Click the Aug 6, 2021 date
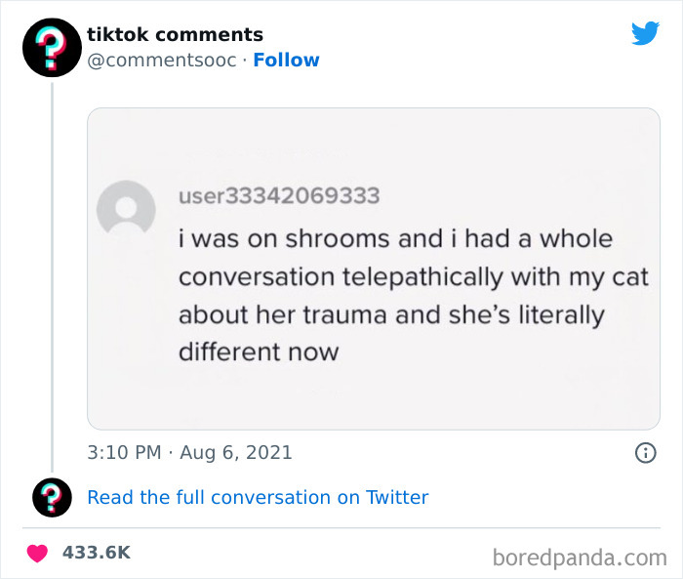Screen dimensions: 683x579 point(235,453)
